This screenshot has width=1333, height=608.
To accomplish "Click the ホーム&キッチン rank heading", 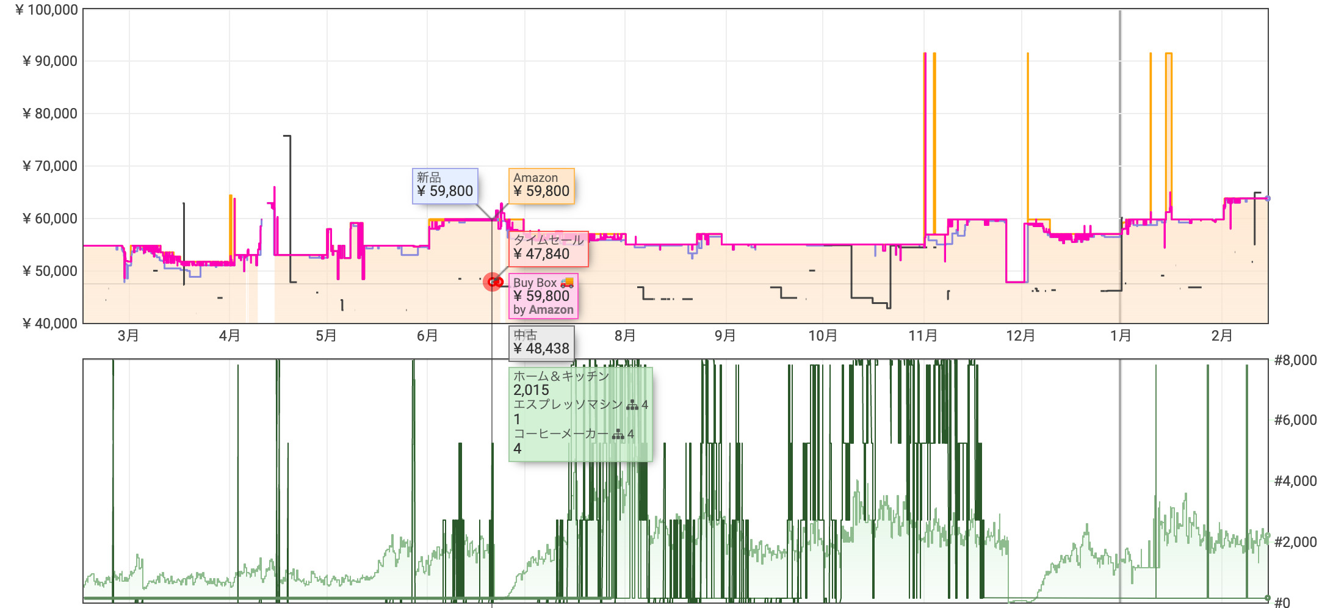I will coord(561,376).
